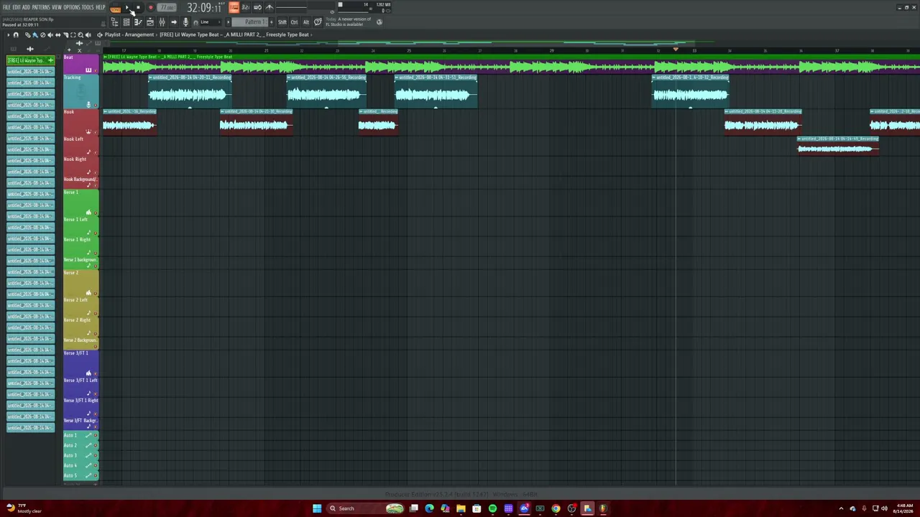Open File Explorer from the taskbar

click(x=461, y=508)
